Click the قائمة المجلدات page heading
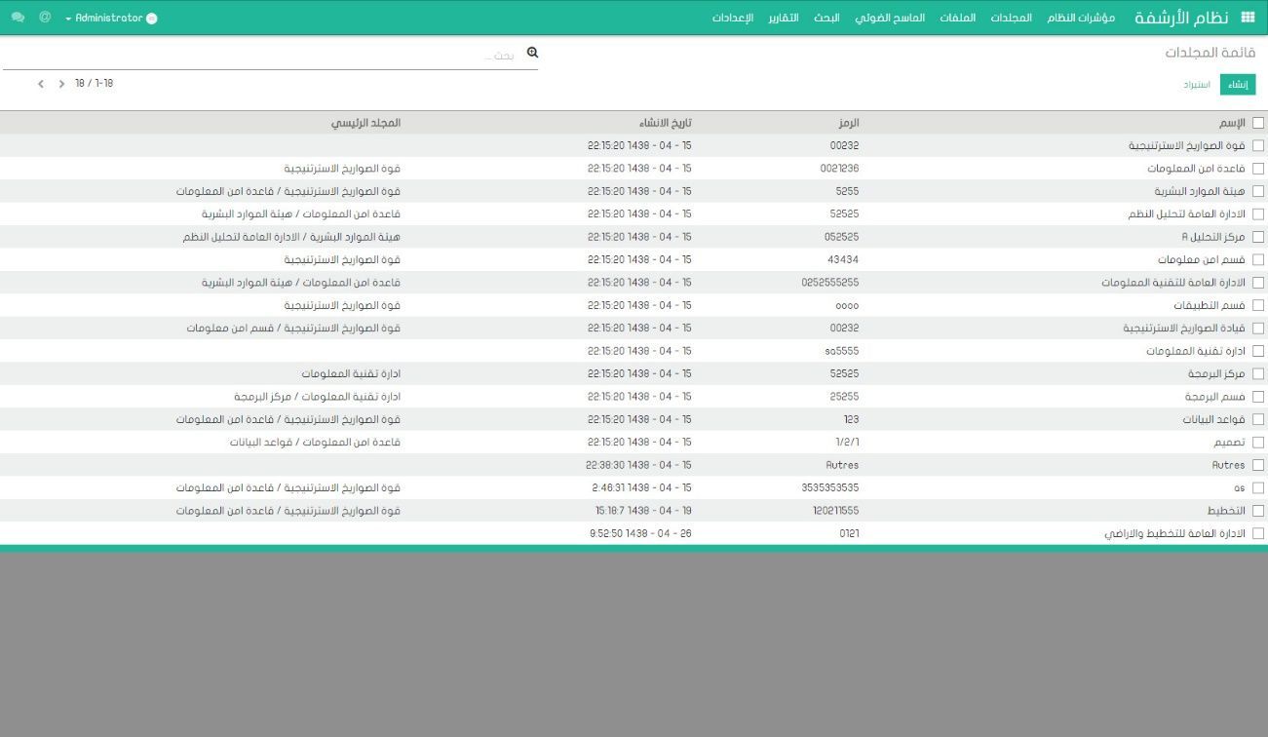Image resolution: width=1268 pixels, height=737 pixels. click(x=1210, y=53)
